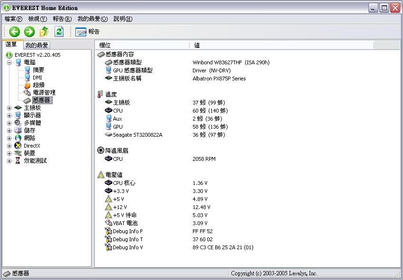The image size is (403, 280).
Task: Click the Copyright Lavalys status bar text
Action: click(x=274, y=273)
